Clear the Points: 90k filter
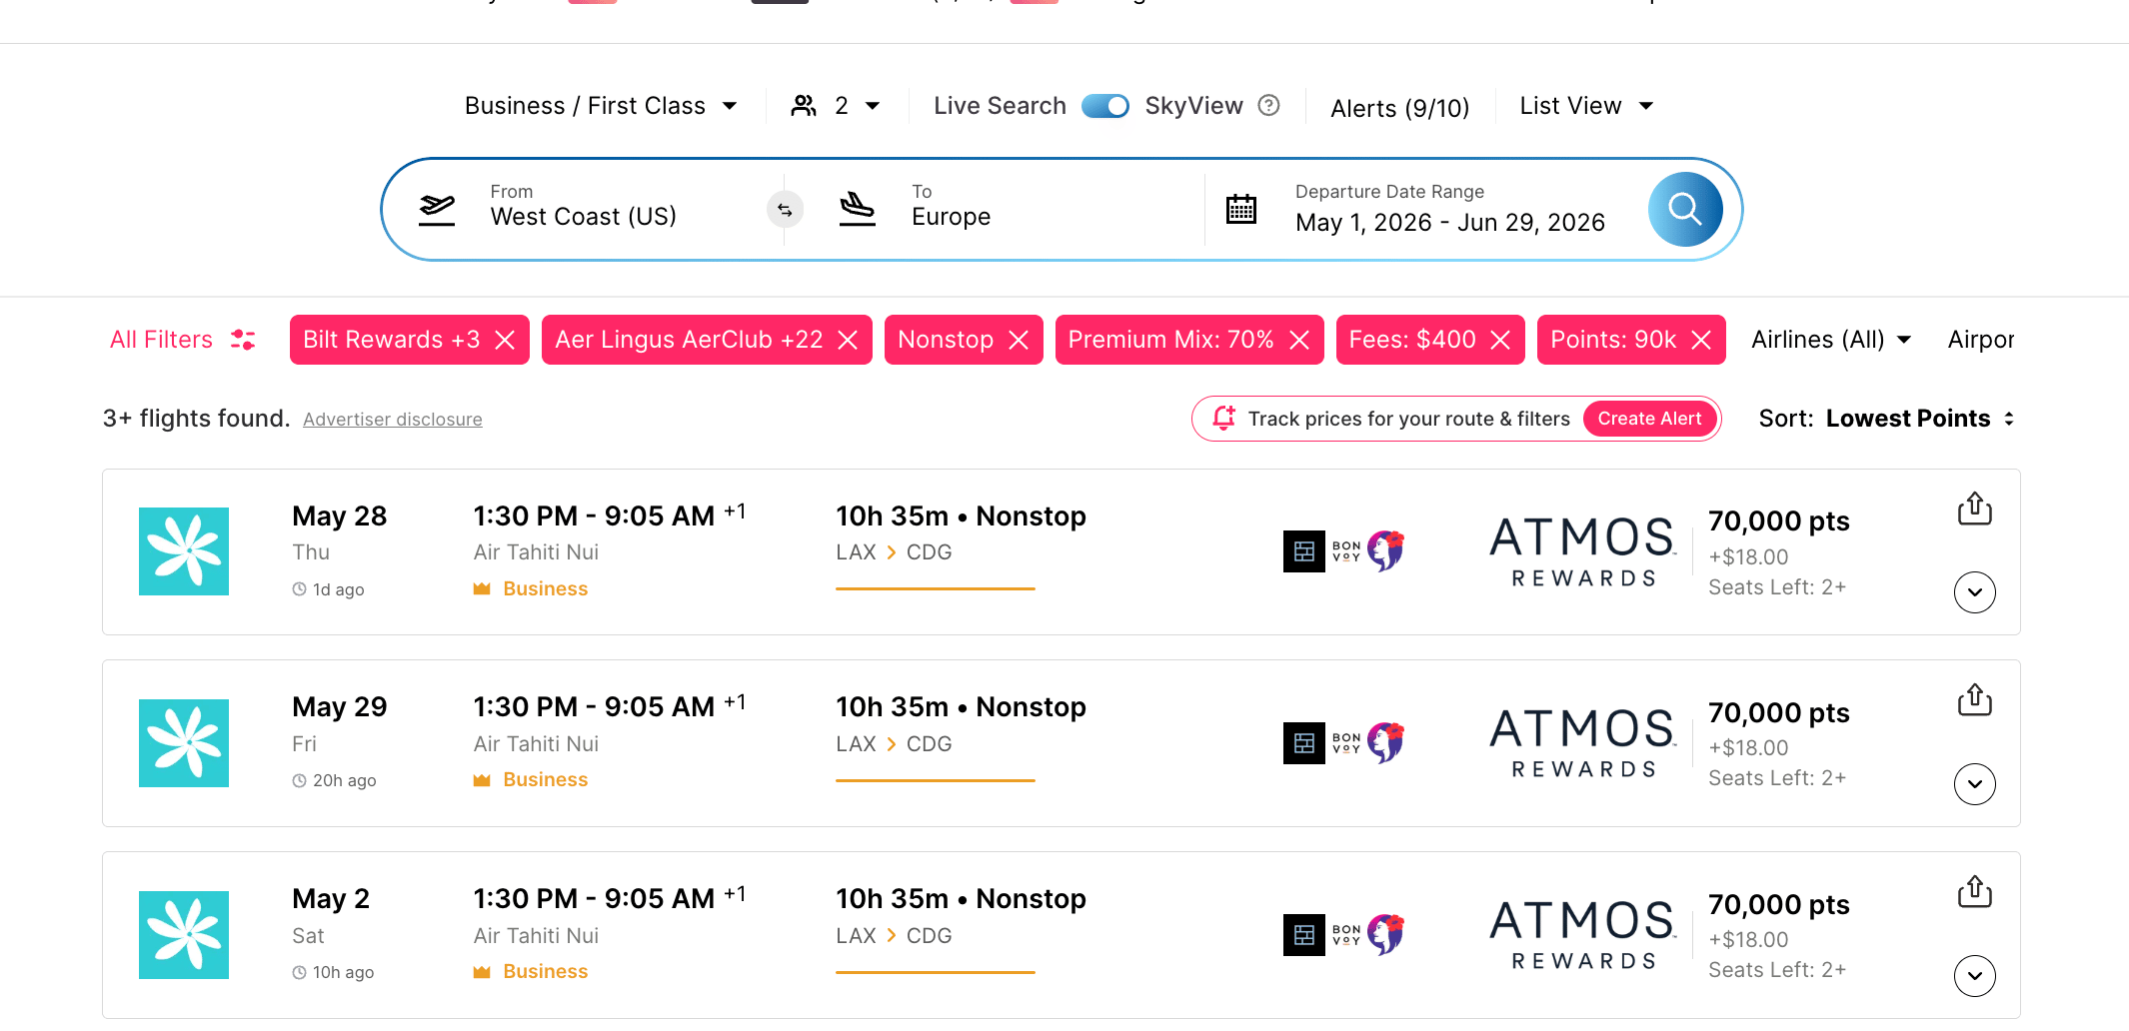The height and width of the screenshot is (1031, 2129). [1701, 341]
